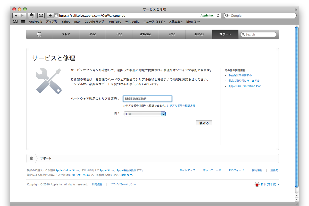The image size is (309, 206).
Task: Open the Yahoo! Japan bookmark
Action: 71,22
